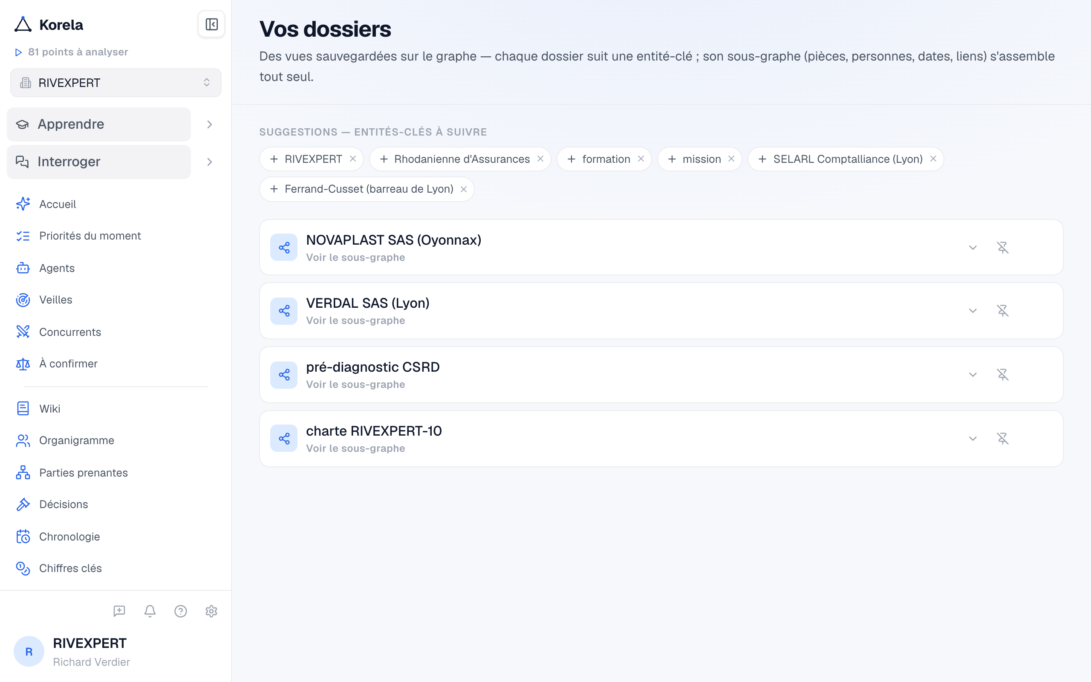
Task: Dismiss SELARL Comptalliance suggestion chip
Action: point(933,159)
